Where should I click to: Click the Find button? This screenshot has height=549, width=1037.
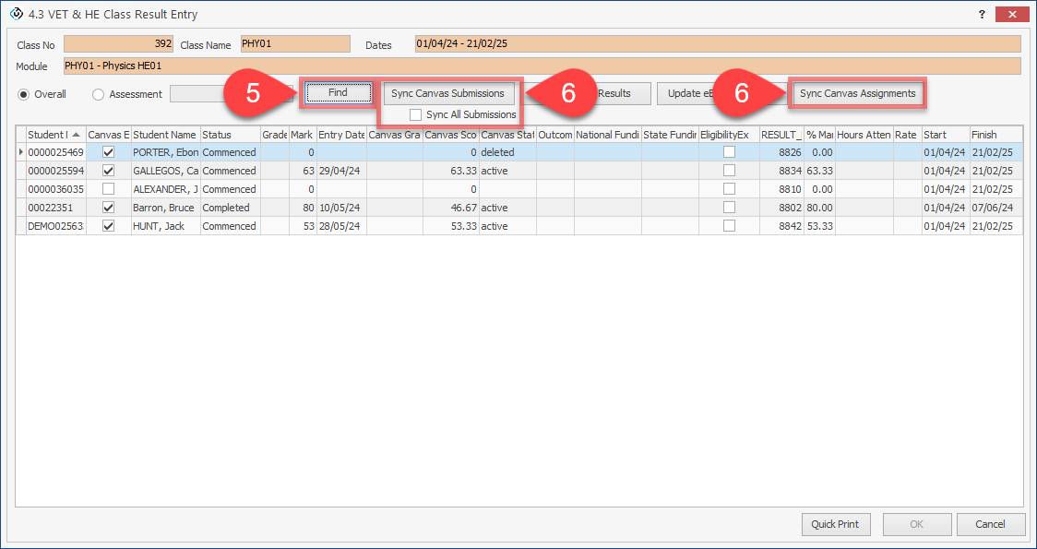tap(338, 93)
